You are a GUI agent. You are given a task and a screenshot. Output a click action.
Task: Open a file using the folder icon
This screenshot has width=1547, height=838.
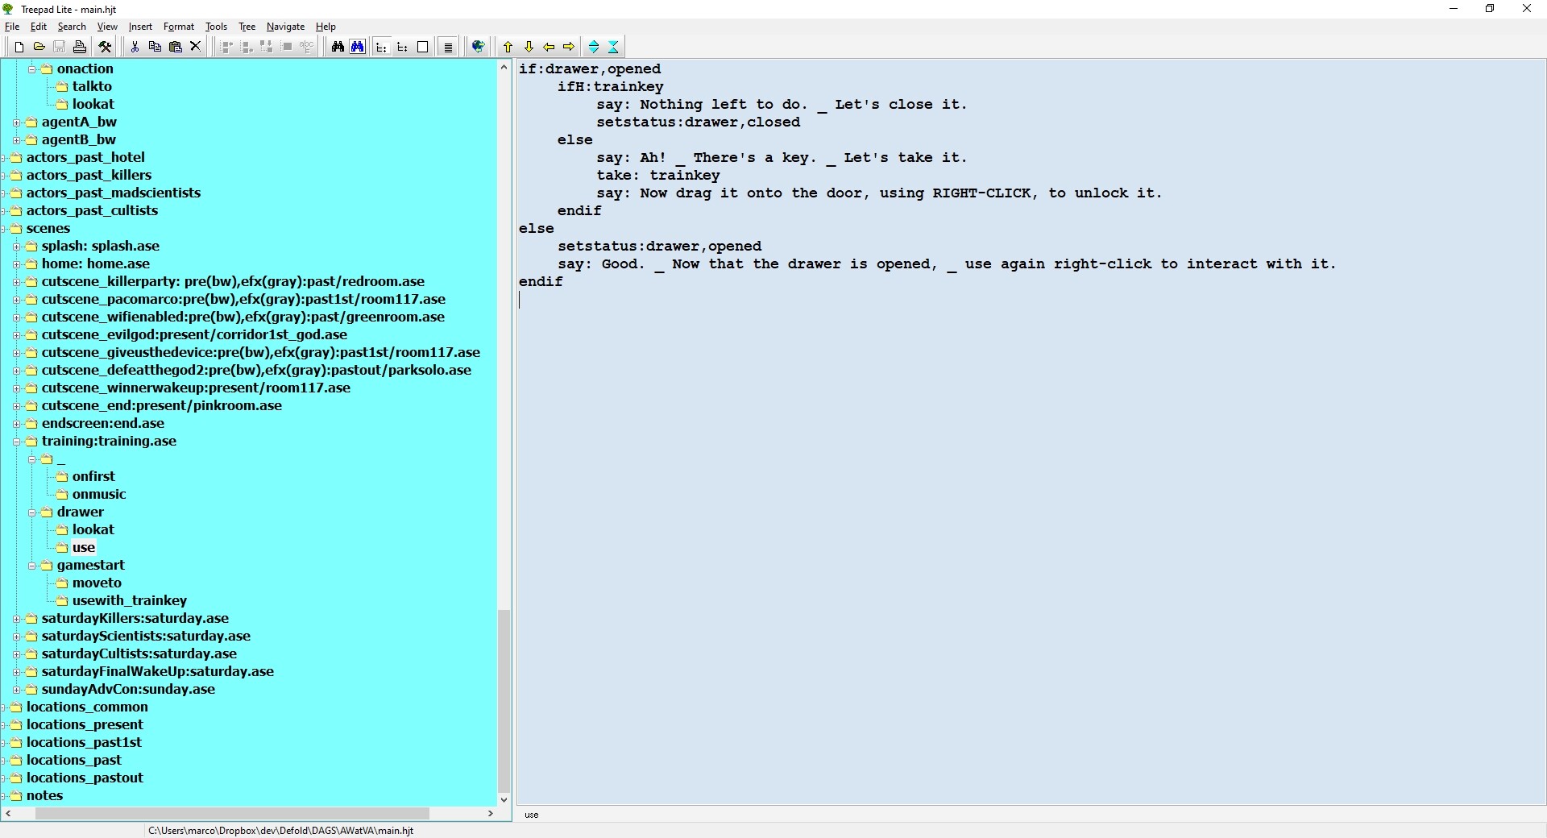39,47
